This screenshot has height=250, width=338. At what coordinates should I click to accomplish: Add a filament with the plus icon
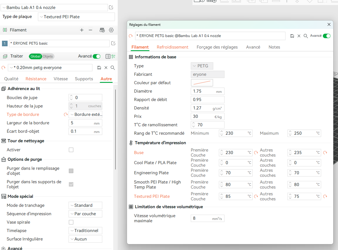pos(82,30)
